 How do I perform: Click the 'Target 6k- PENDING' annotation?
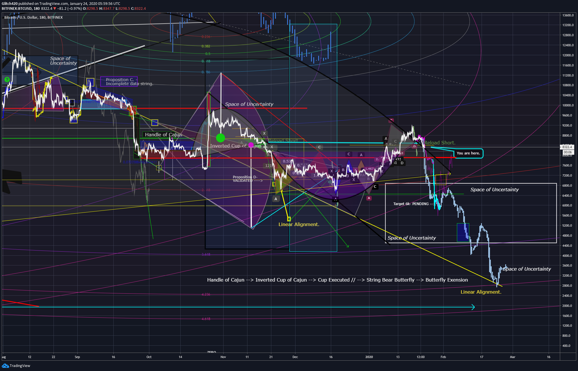[x=414, y=204]
